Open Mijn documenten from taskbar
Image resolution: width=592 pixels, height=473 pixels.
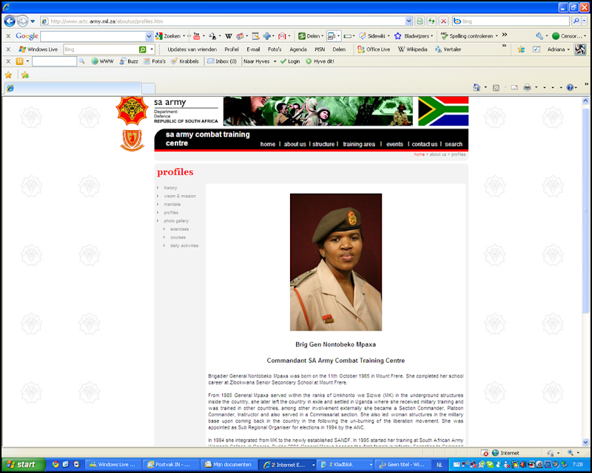point(229,465)
